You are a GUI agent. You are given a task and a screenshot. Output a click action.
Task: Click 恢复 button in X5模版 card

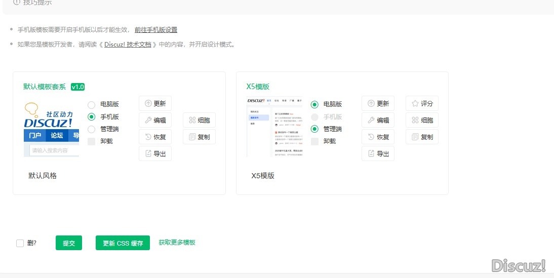(x=378, y=137)
